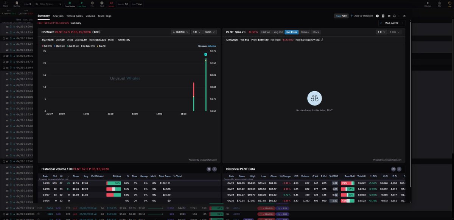This screenshot has height=220, width=454.
Task: Toggle the Bid Vol legend entry
Action: tap(47, 46)
